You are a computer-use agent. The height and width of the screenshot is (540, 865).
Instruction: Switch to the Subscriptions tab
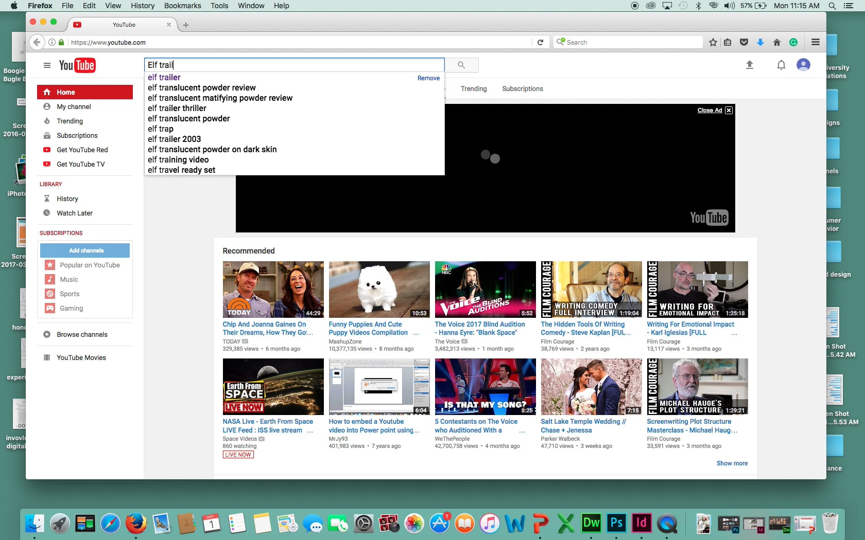tap(523, 88)
